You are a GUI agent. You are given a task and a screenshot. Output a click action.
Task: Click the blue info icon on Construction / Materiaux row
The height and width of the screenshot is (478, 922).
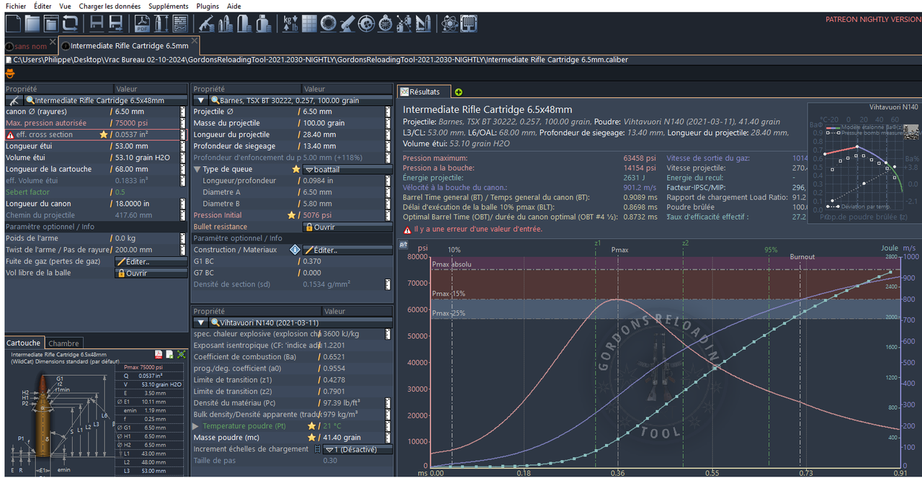[295, 250]
